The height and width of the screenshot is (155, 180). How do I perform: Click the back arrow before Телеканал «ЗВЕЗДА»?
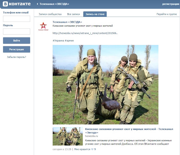tap(37, 4)
